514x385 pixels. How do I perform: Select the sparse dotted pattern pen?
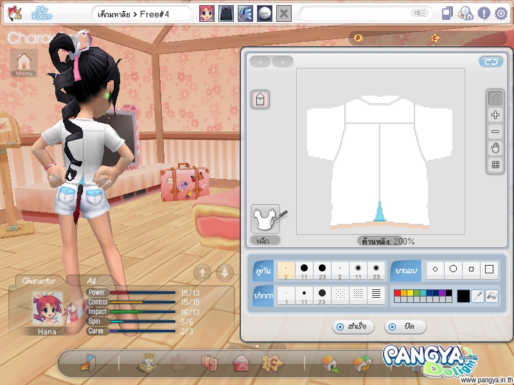pyautogui.click(x=340, y=296)
